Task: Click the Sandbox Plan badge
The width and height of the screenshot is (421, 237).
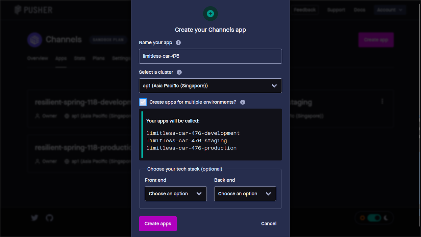Action: (108, 40)
